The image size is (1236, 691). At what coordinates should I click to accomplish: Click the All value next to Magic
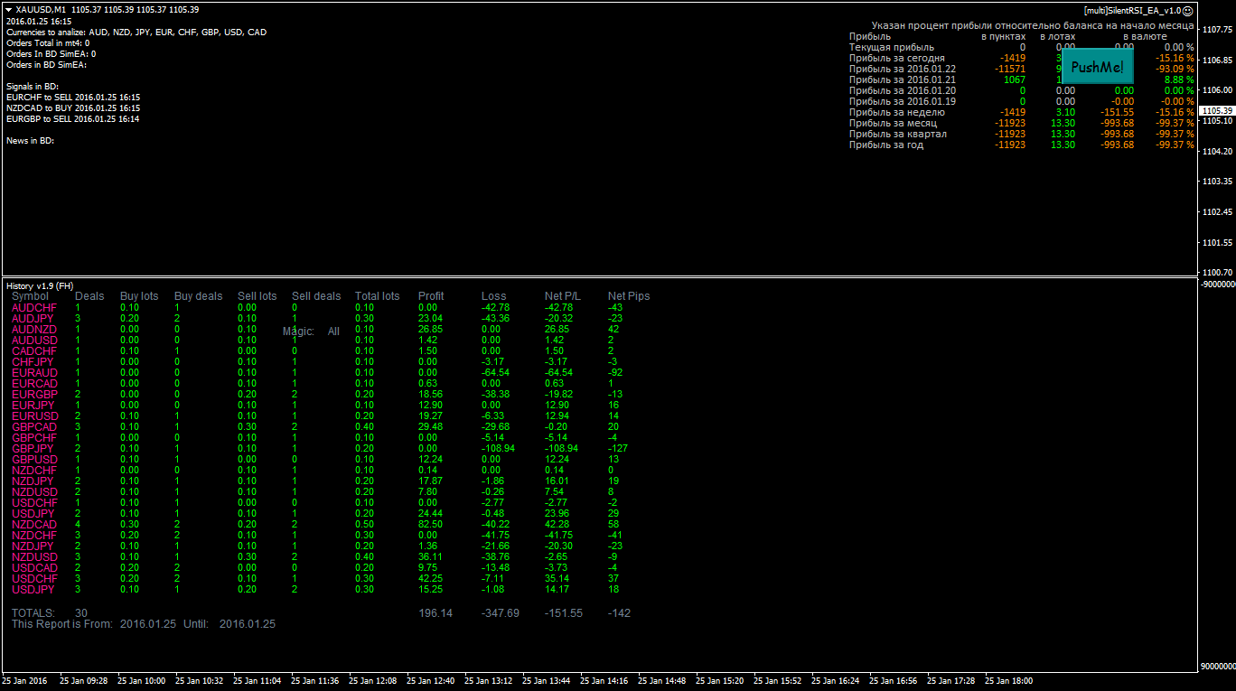(333, 331)
